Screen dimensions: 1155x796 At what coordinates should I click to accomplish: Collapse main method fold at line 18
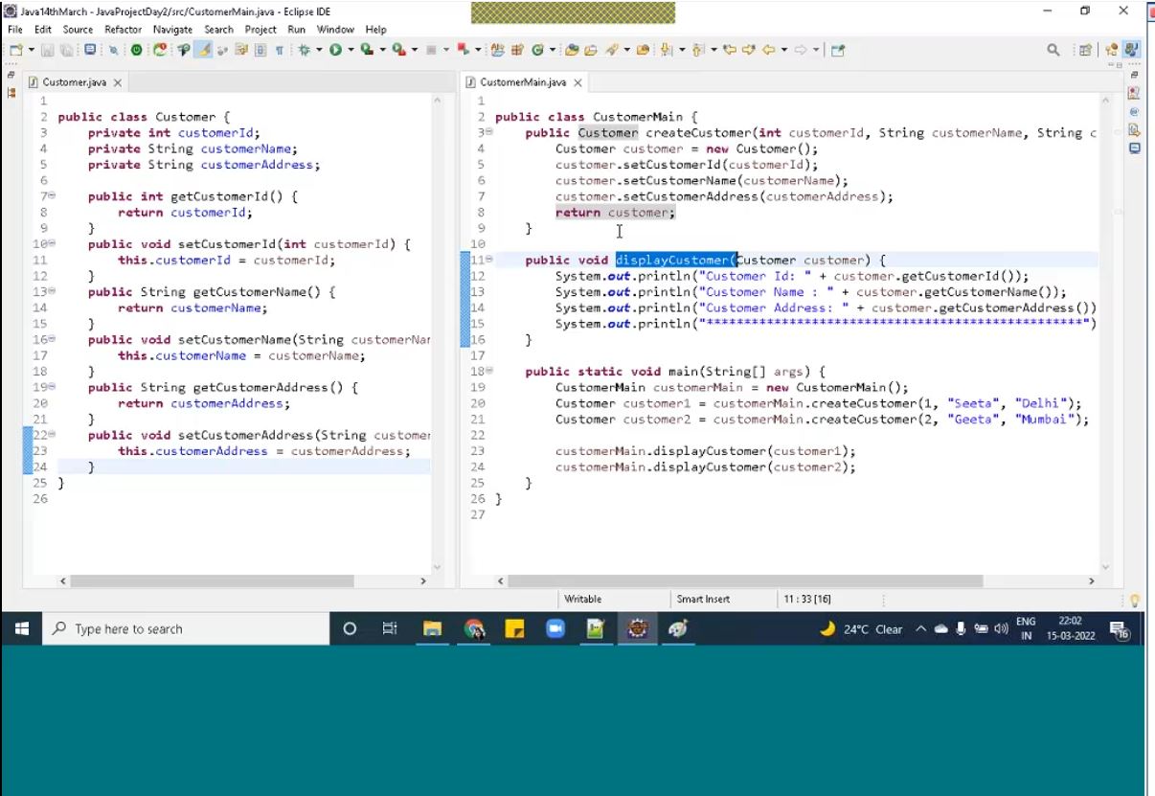(489, 371)
